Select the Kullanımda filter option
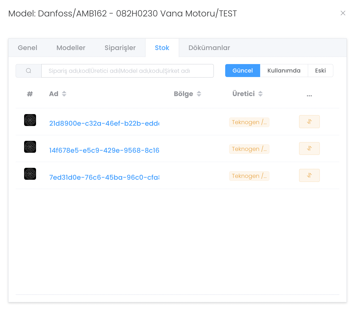This screenshot has height=315, width=355. click(284, 71)
